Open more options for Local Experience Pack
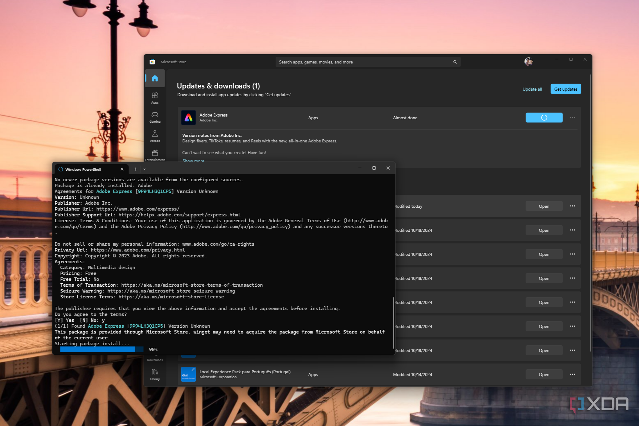The image size is (639, 426). tap(572, 374)
